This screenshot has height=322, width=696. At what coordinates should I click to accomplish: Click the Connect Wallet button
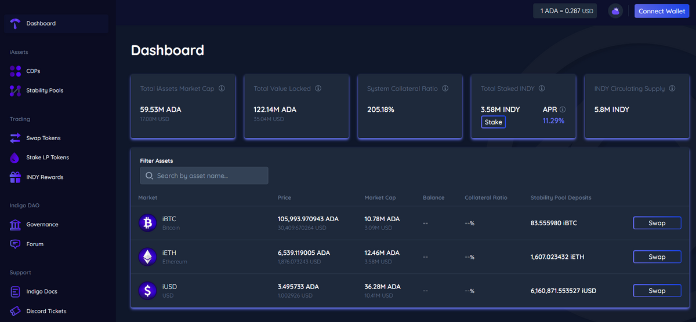point(662,11)
